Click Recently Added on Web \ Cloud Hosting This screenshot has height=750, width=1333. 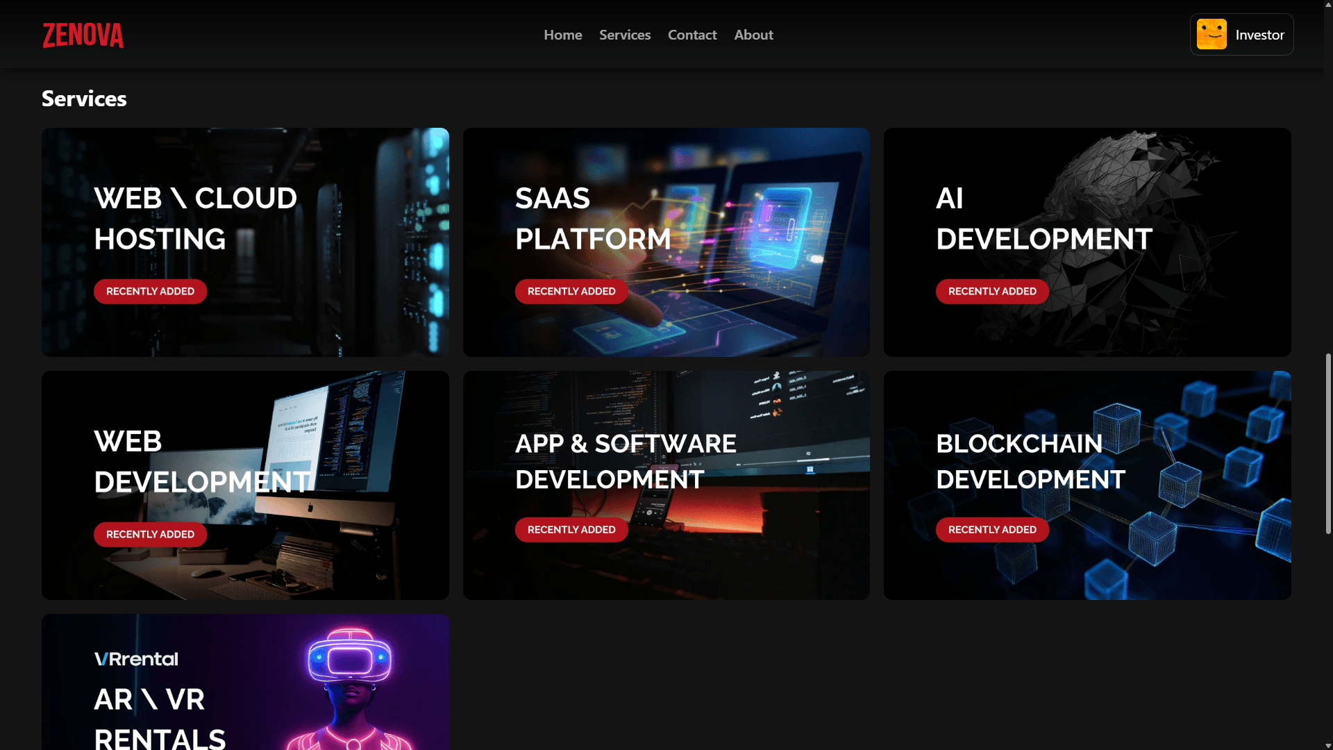pos(150,292)
